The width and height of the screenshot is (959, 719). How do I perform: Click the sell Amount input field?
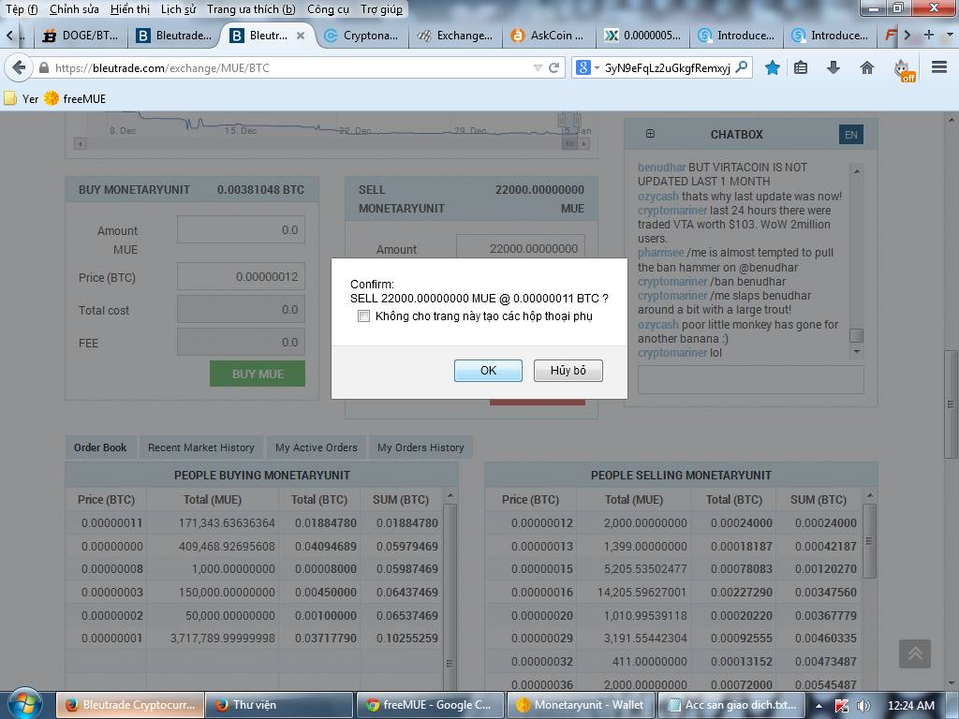[521, 248]
